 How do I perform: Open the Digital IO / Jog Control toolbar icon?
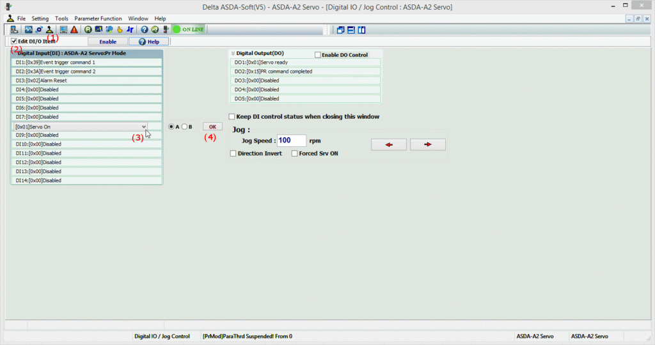coord(49,29)
